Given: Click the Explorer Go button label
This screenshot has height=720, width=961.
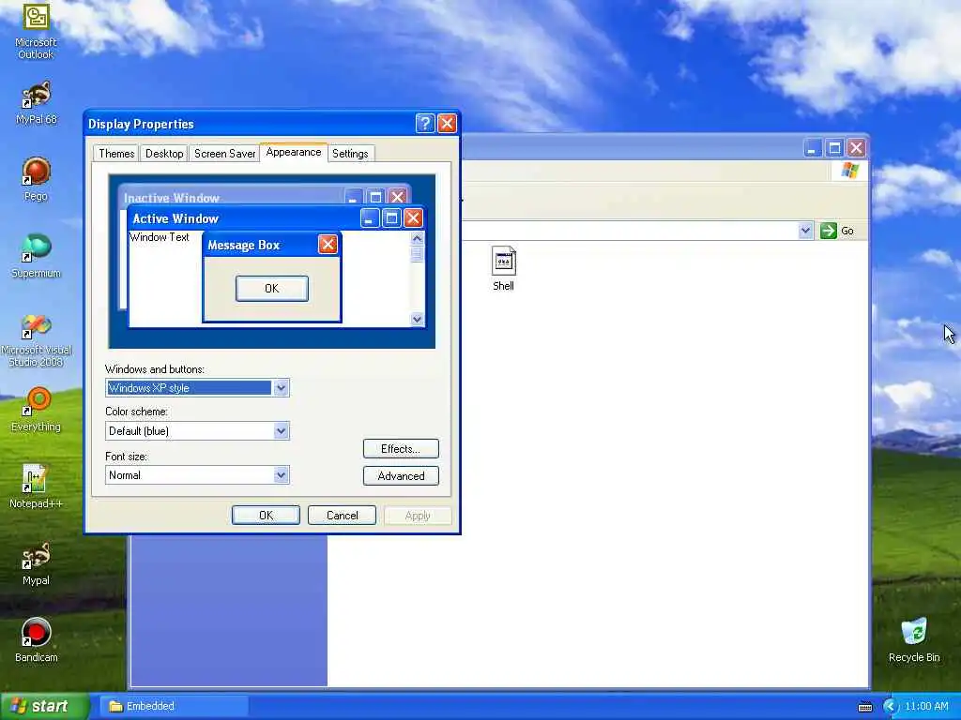Looking at the screenshot, I should (847, 231).
